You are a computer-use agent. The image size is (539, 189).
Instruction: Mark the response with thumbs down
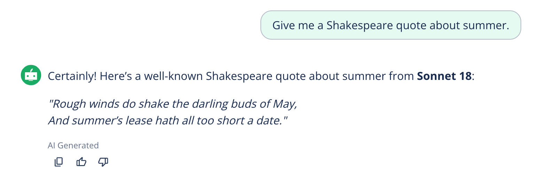coord(103,162)
